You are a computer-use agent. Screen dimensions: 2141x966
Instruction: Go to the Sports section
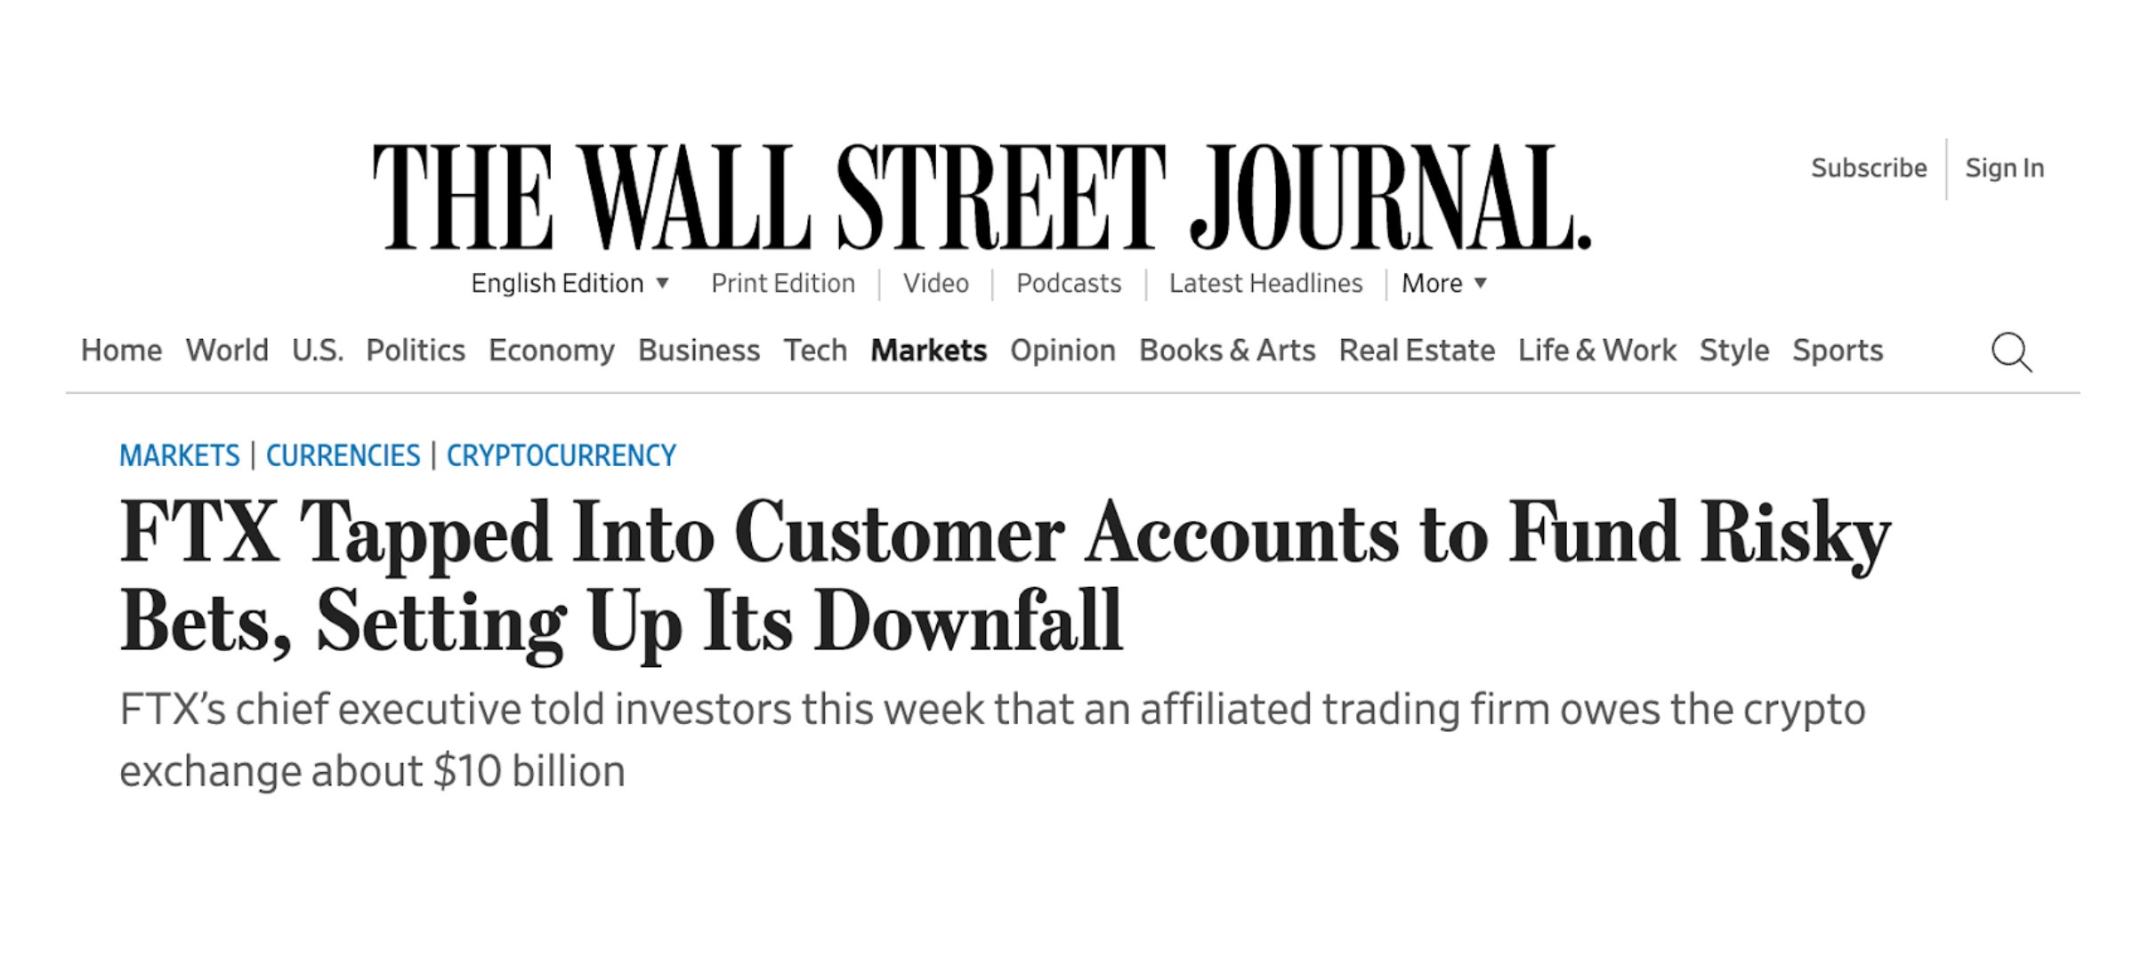coord(1838,350)
